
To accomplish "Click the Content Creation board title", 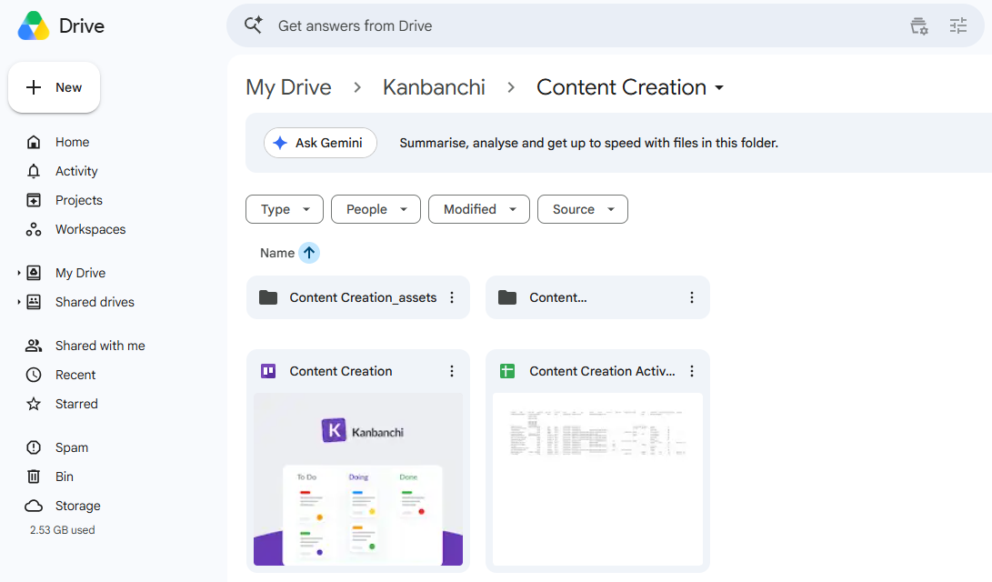I will tap(340, 371).
